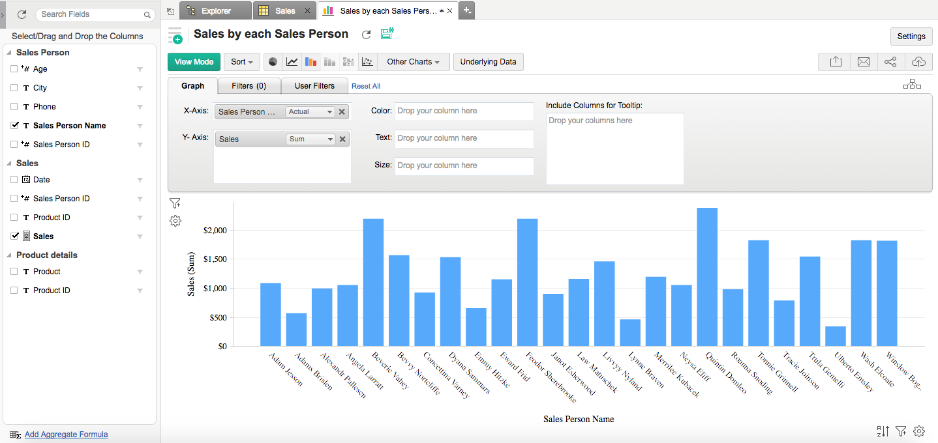
Task: Click the sort icon below the chart
Action: [x=883, y=431]
